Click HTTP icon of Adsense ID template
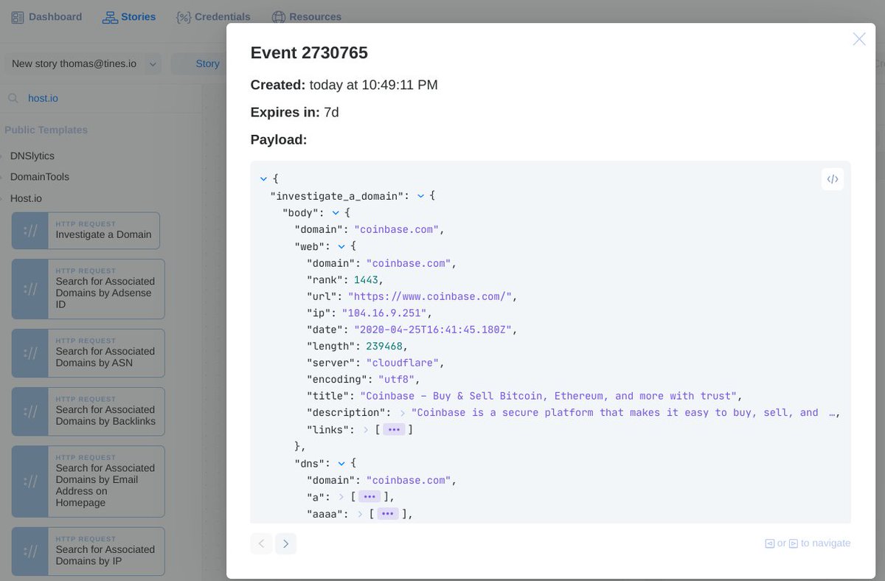 pos(30,289)
